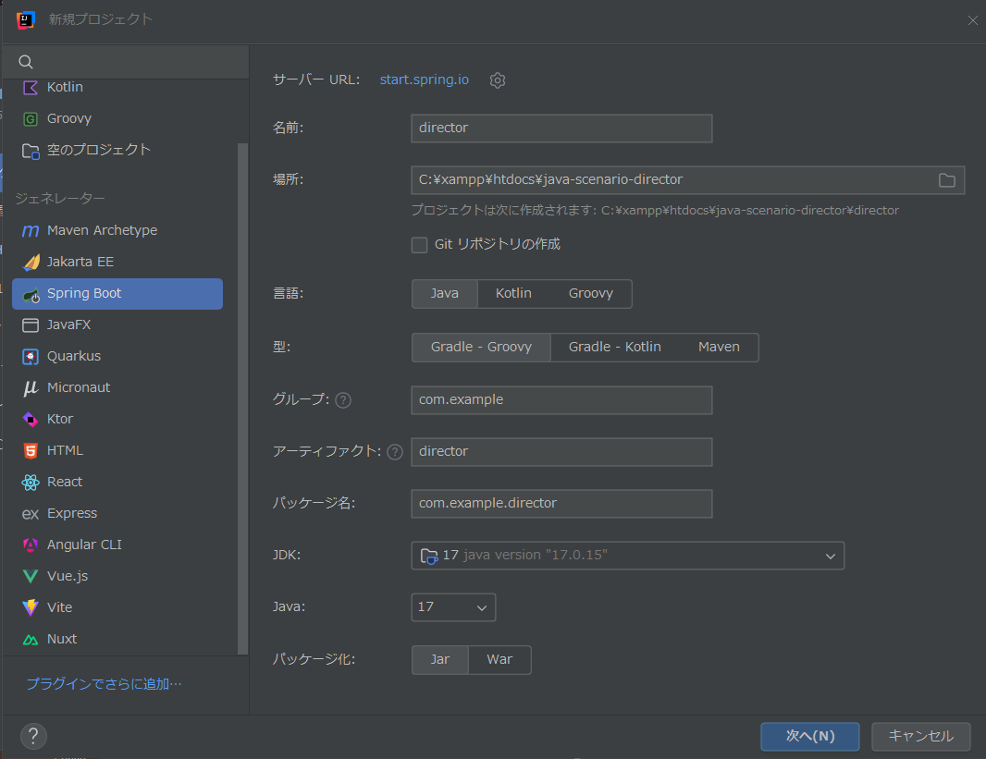
Task: Select the JavaFX generator icon
Action: pos(31,324)
